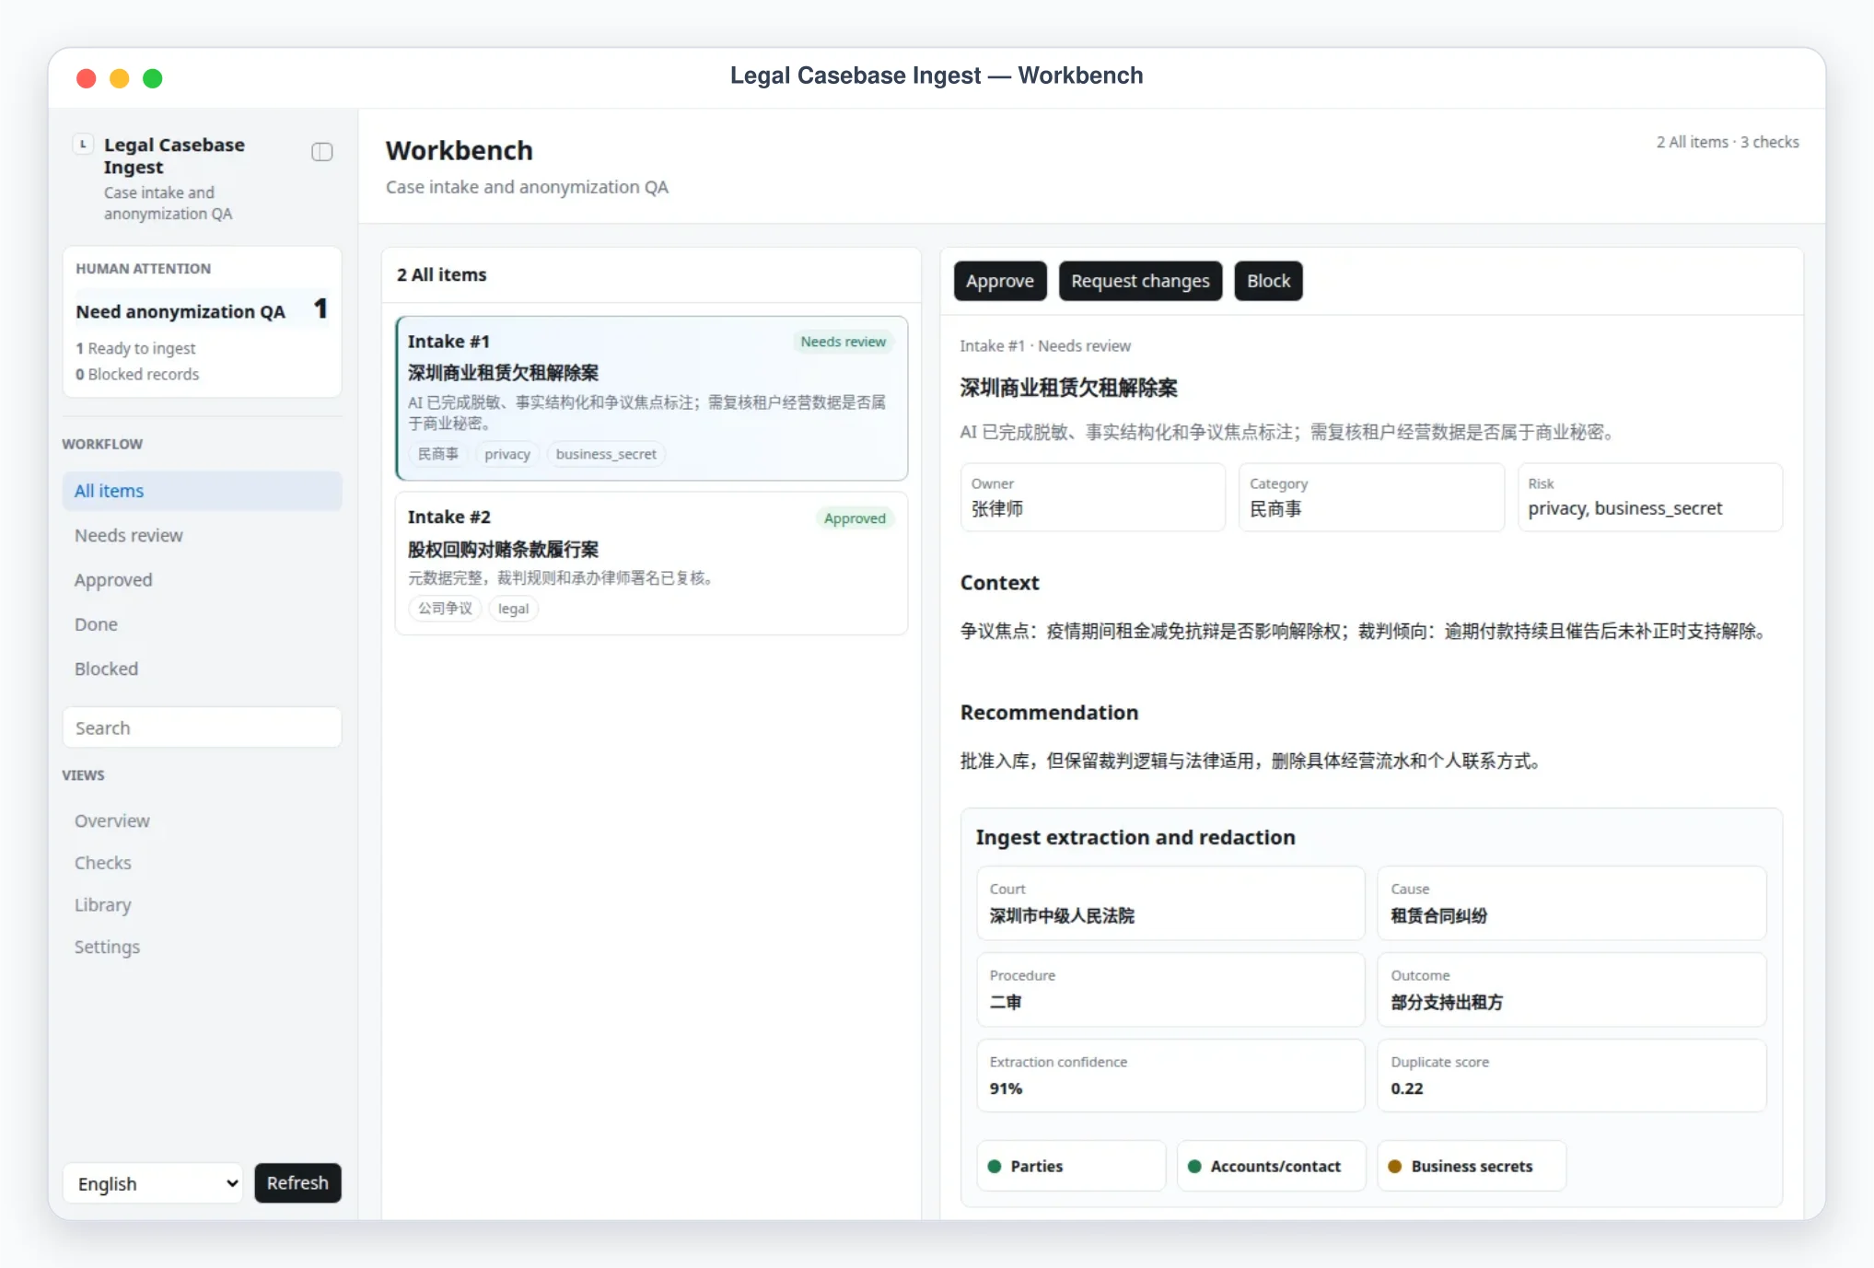This screenshot has width=1874, height=1268.
Task: Open the Intake #2 card
Action: click(x=651, y=563)
